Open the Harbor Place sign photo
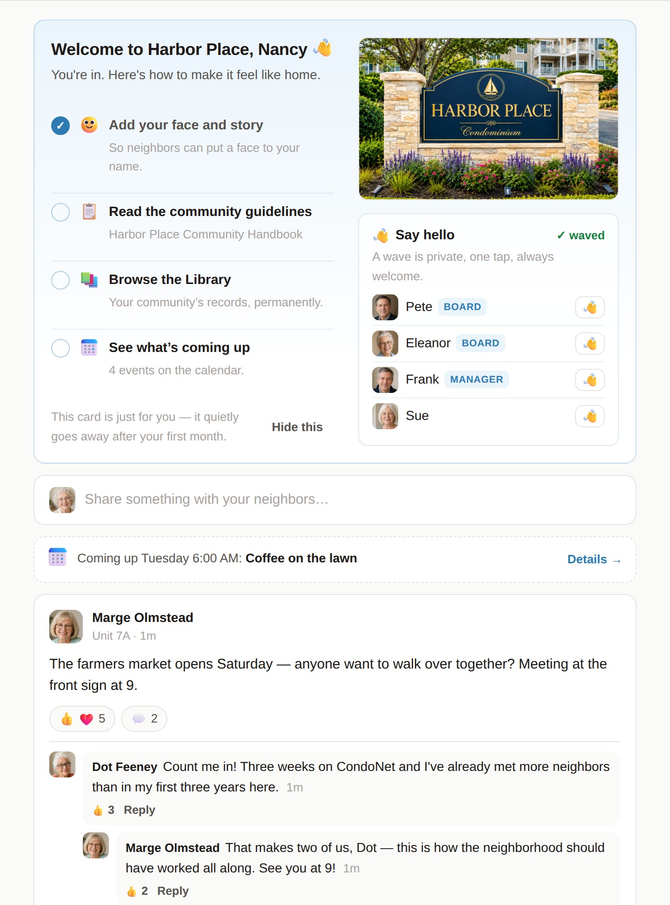The width and height of the screenshot is (670, 905). tap(489, 119)
